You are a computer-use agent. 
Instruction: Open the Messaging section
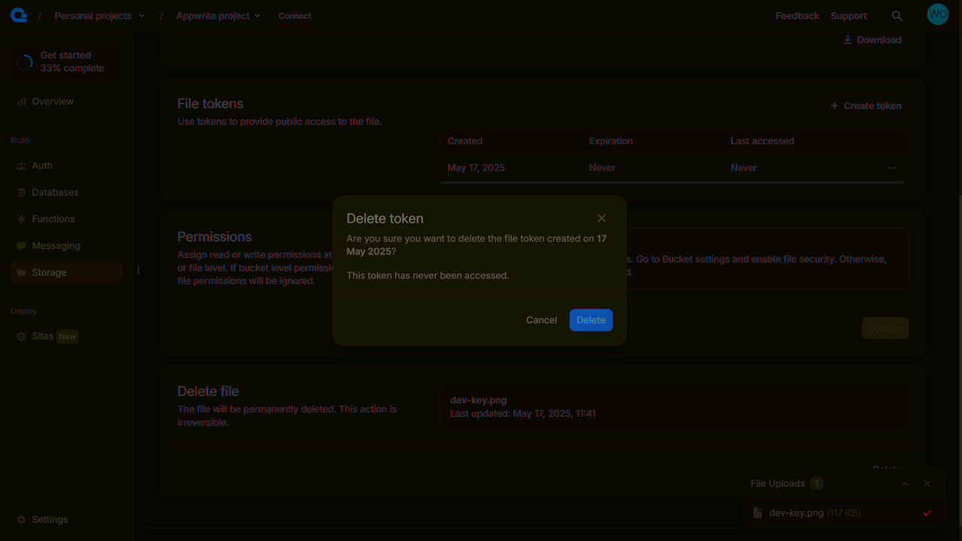56,245
